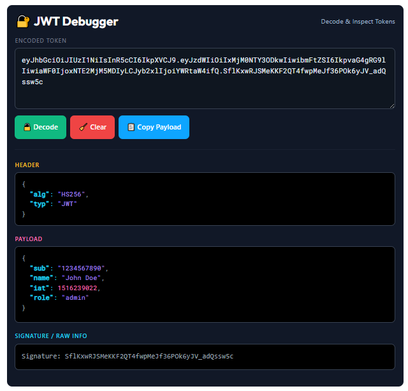The width and height of the screenshot is (408, 391).
Task: Click the pink PAYLOAD section label
Action: 29,239
